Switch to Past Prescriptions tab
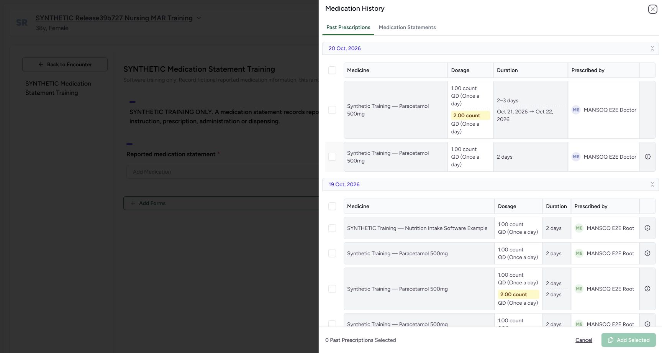 point(348,27)
